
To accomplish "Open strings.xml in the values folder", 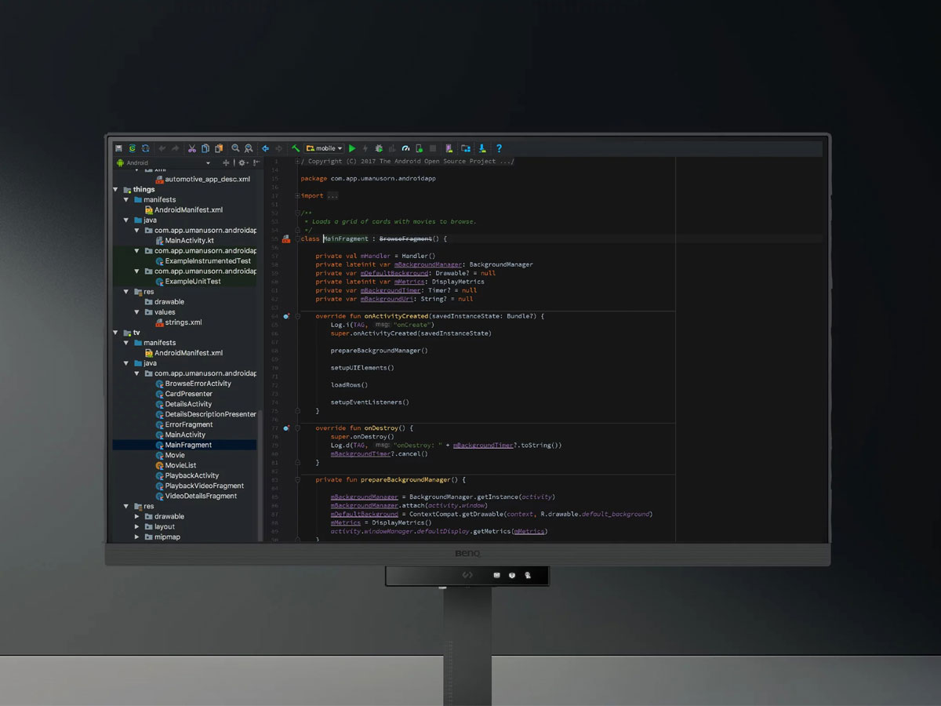I will click(x=183, y=322).
